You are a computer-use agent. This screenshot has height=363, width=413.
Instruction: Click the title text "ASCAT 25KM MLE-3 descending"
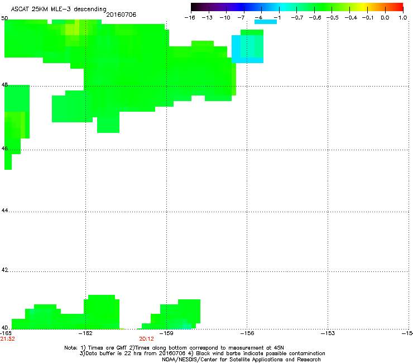pyautogui.click(x=59, y=9)
